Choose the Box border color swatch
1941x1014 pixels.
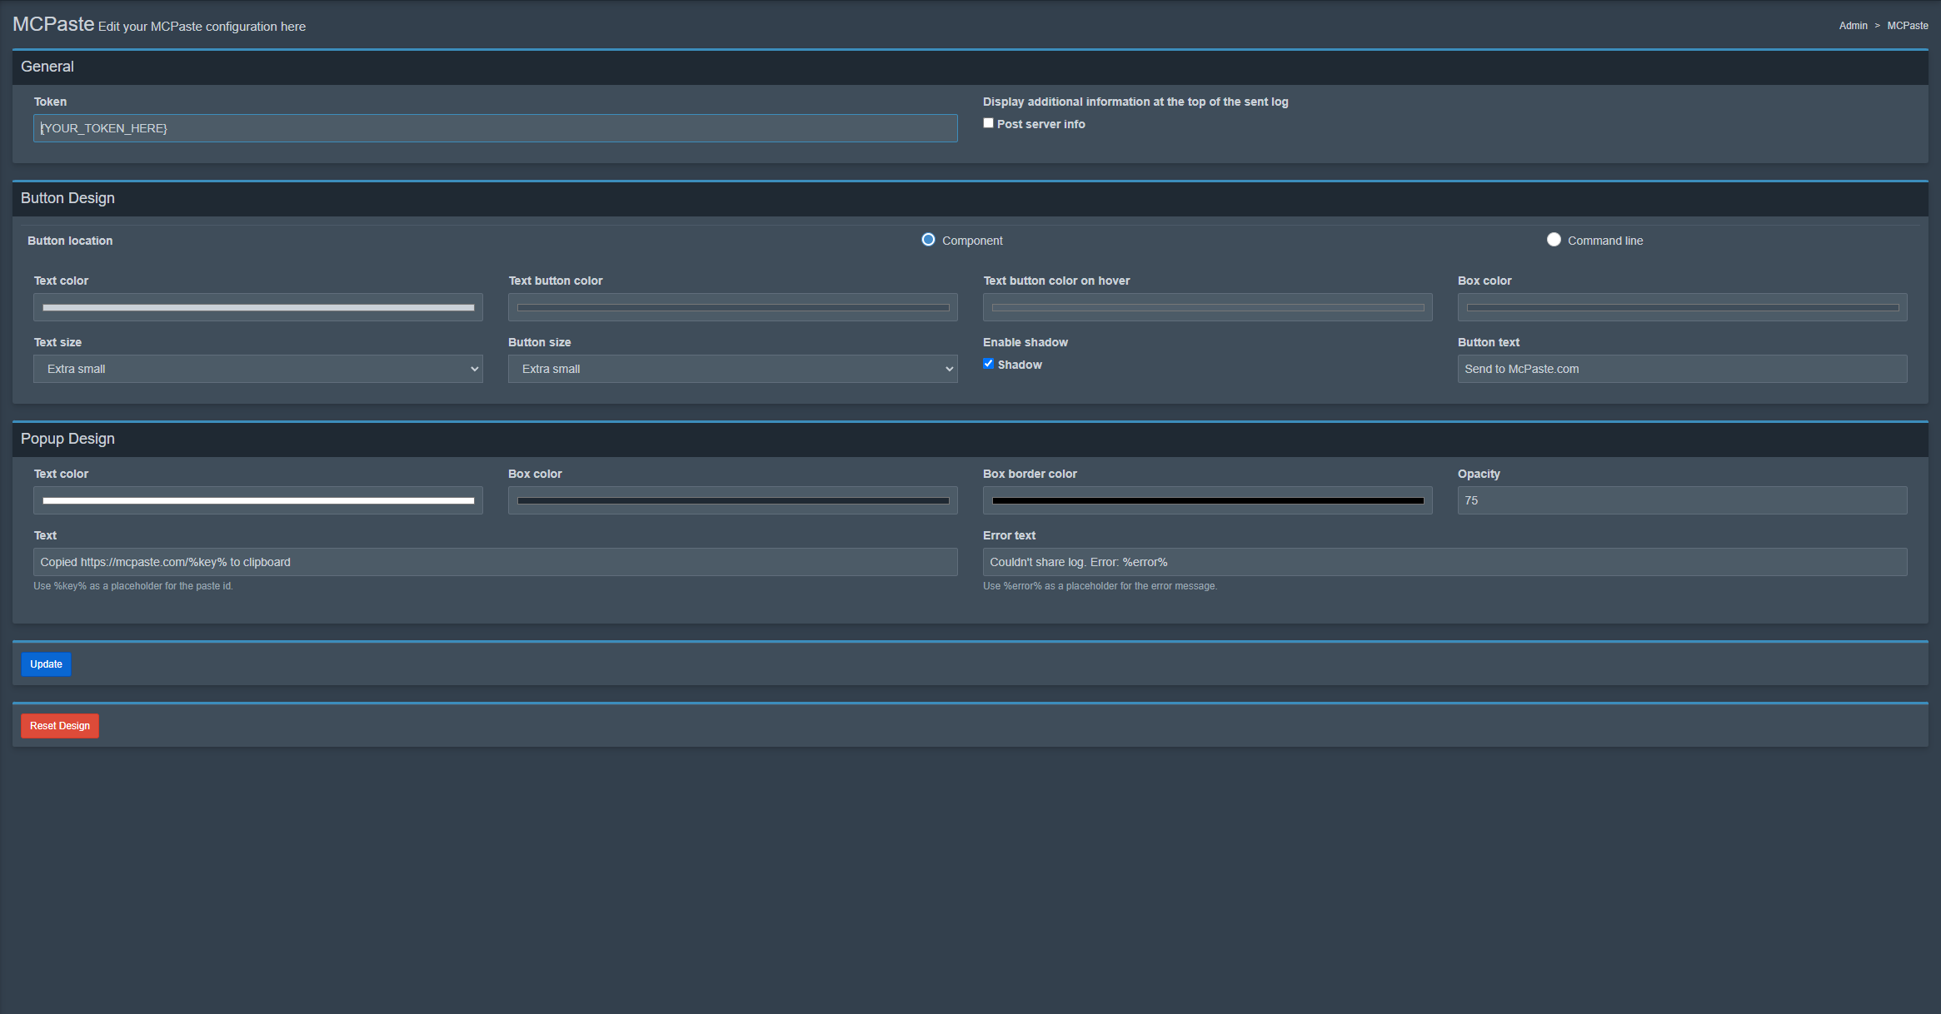click(1206, 500)
